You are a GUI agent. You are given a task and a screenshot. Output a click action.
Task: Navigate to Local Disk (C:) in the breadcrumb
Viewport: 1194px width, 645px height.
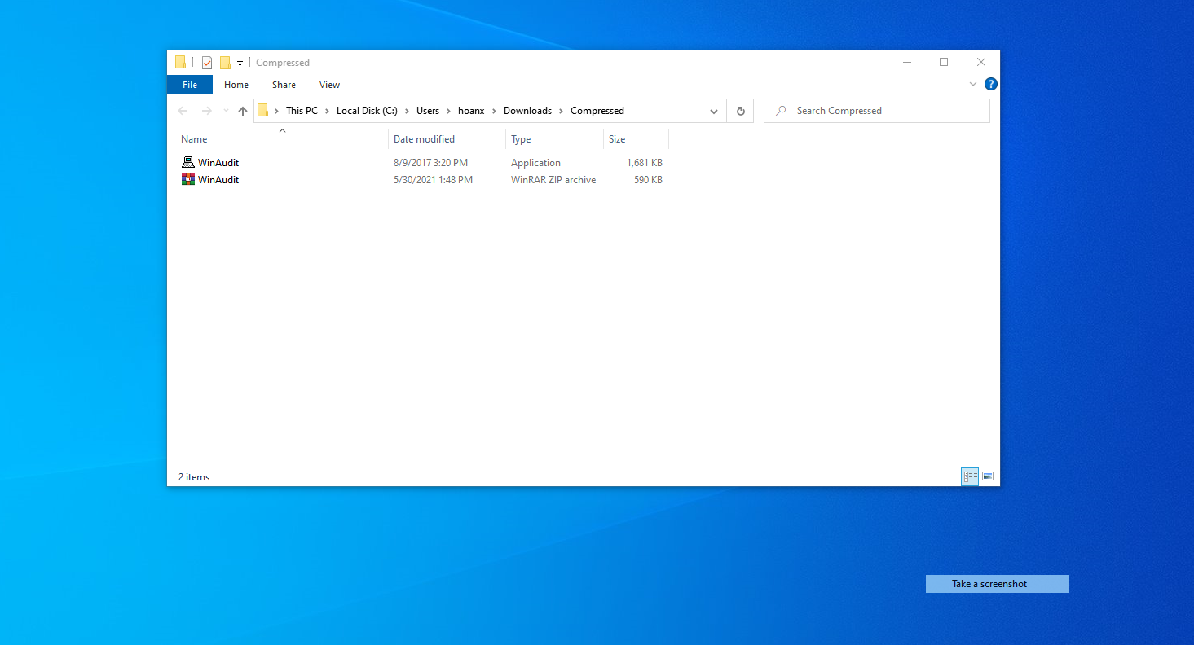click(367, 111)
